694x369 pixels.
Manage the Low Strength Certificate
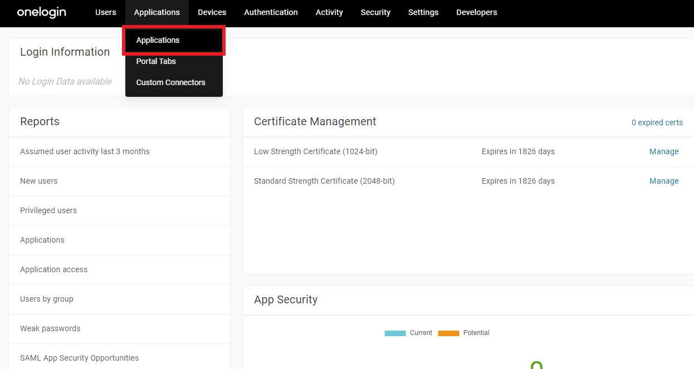664,151
